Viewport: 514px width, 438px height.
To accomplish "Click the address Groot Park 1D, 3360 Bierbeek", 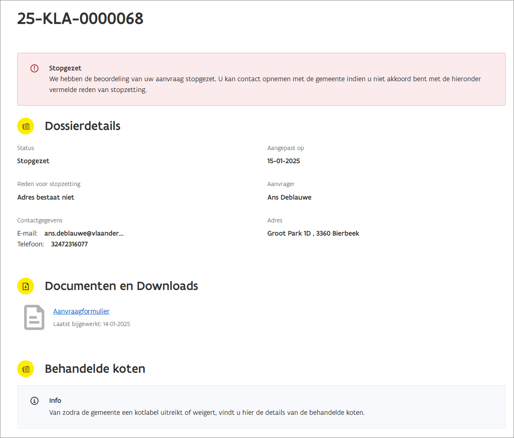I will (x=313, y=233).
